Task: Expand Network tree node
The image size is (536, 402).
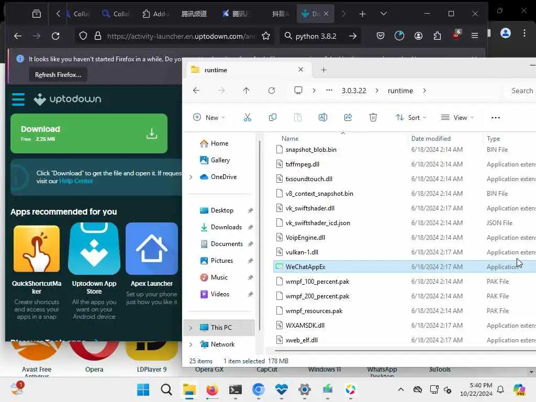Action: point(191,344)
